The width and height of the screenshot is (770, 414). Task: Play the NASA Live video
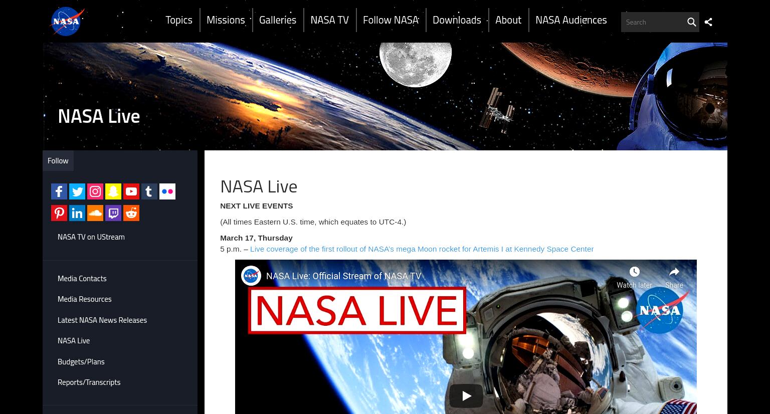pos(466,396)
